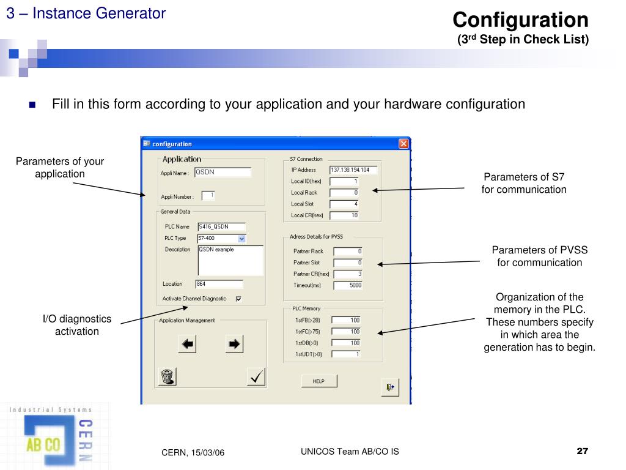Toggle Activate Channel Diagnostic checkbox
Image resolution: width=626 pixels, height=470 pixels.
tap(238, 299)
